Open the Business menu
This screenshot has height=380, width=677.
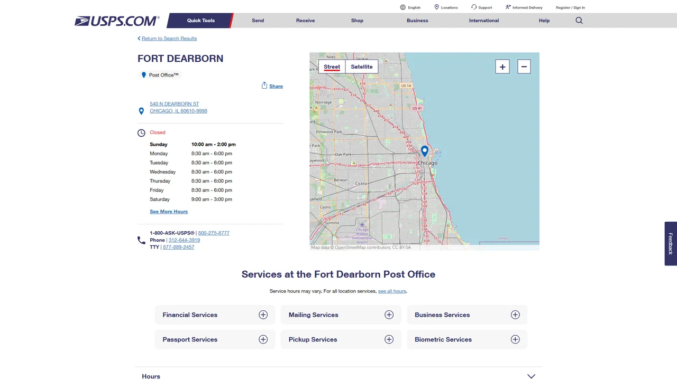pyautogui.click(x=417, y=21)
